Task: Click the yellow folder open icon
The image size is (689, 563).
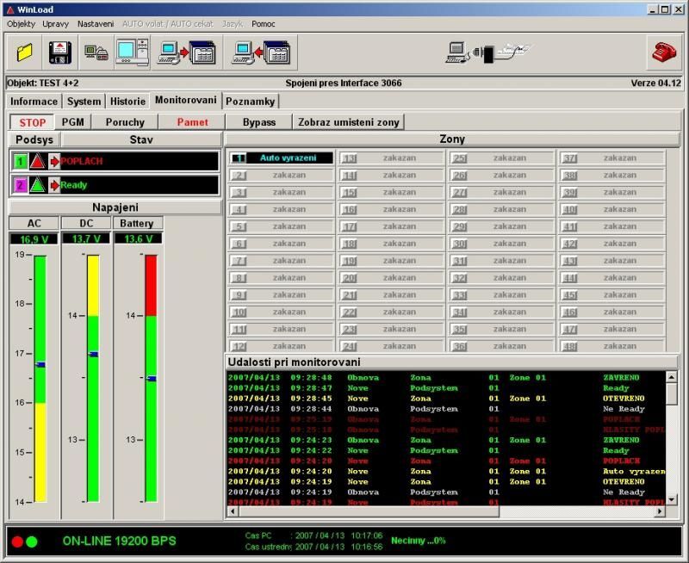Action: pyautogui.click(x=24, y=53)
